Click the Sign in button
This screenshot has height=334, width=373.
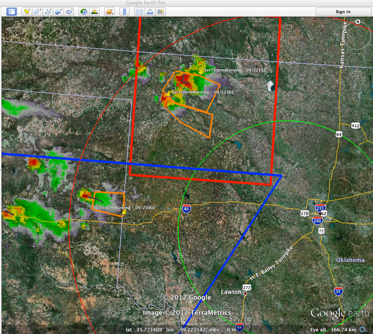pyautogui.click(x=343, y=12)
